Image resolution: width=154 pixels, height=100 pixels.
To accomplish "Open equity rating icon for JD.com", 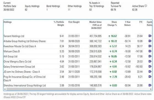I will pyautogui.click(x=150, y=71).
